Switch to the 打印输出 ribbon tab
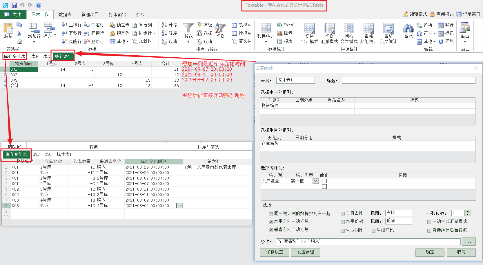Viewport: 483px width, 265px height. click(117, 14)
